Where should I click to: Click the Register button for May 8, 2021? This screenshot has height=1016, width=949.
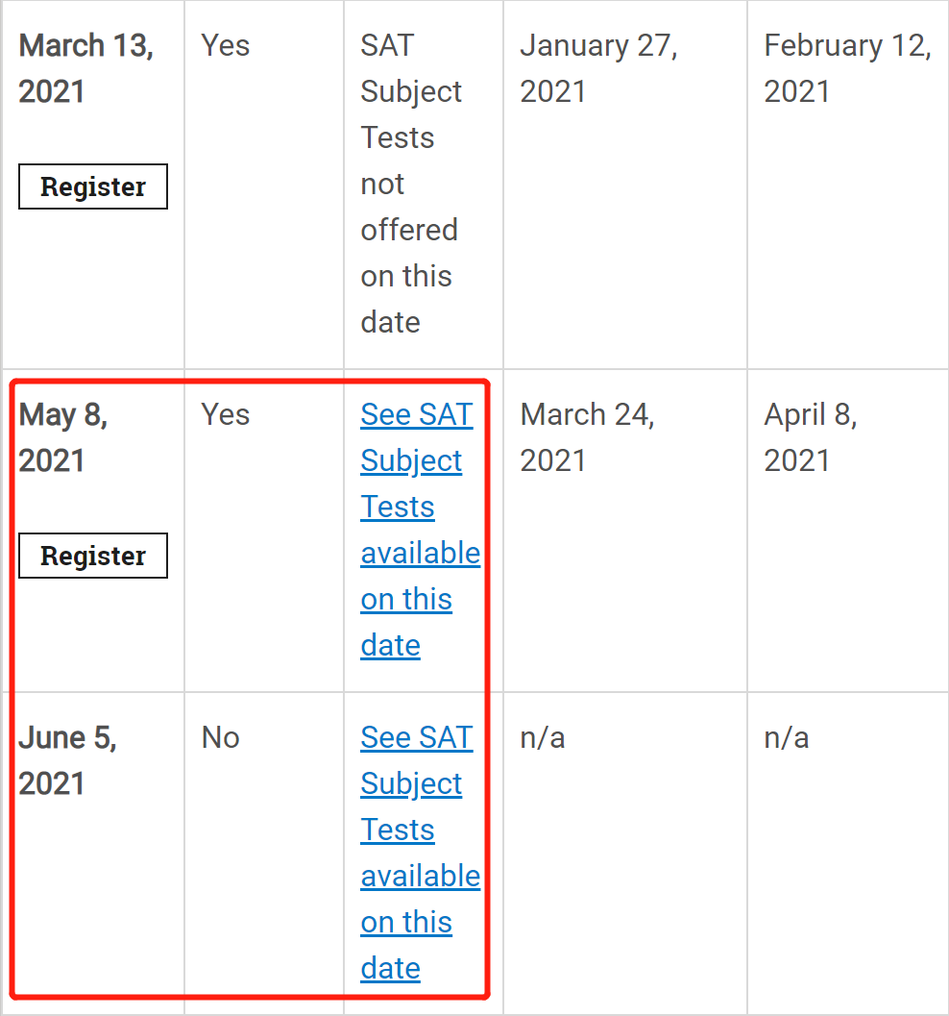[92, 555]
